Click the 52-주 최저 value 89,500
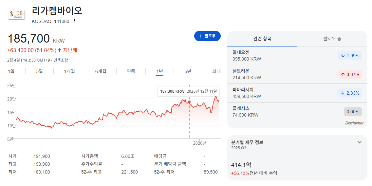 tap(211, 172)
